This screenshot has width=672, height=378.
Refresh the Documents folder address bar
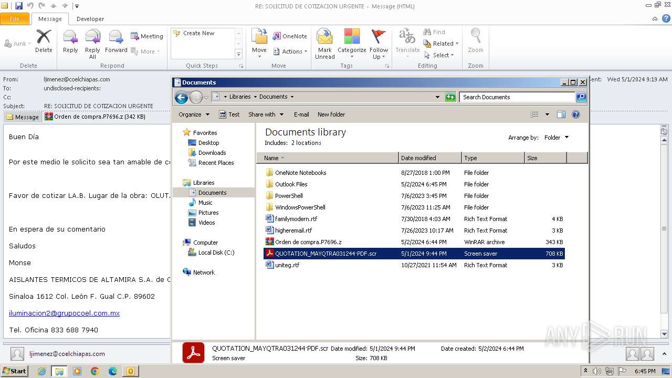tap(450, 97)
